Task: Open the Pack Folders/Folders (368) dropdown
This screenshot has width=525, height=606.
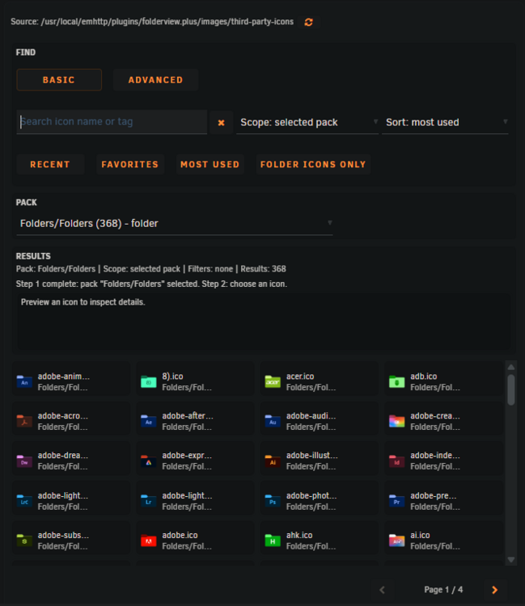Action: (x=175, y=224)
